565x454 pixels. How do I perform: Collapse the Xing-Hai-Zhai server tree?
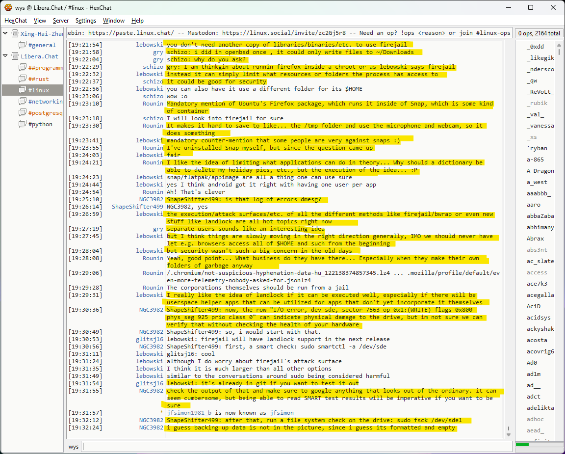coord(5,33)
